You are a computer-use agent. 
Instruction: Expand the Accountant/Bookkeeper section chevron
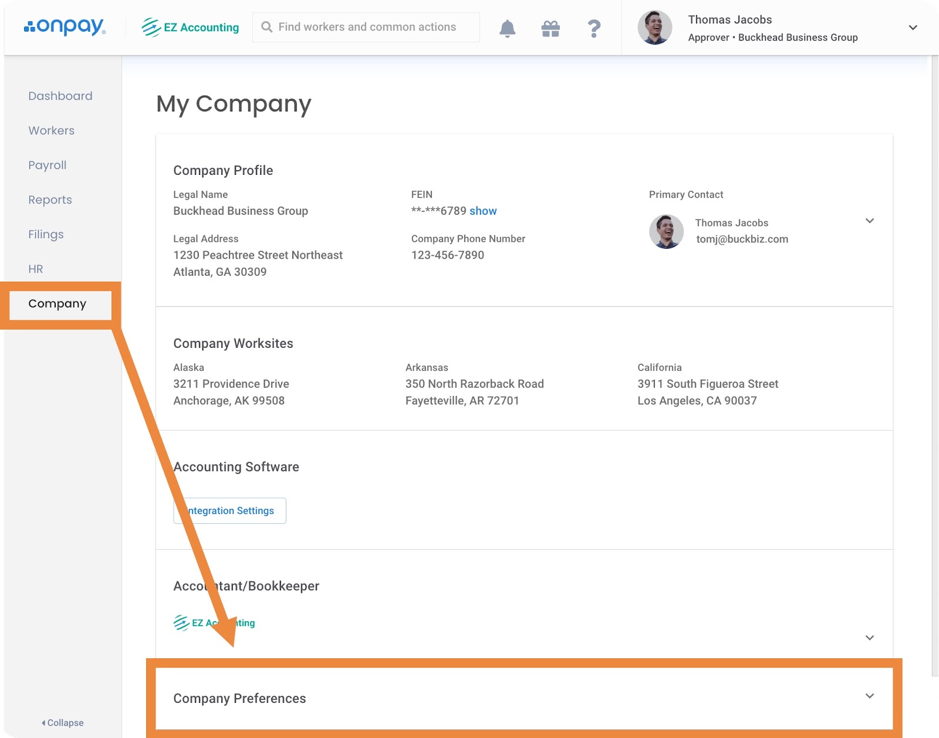(x=870, y=638)
